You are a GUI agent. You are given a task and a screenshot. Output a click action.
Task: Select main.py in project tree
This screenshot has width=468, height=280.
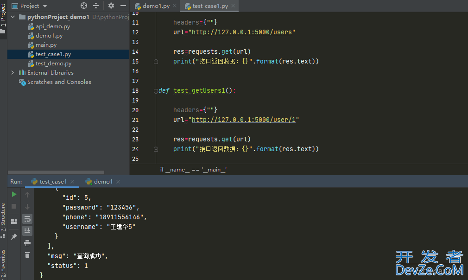coord(46,45)
